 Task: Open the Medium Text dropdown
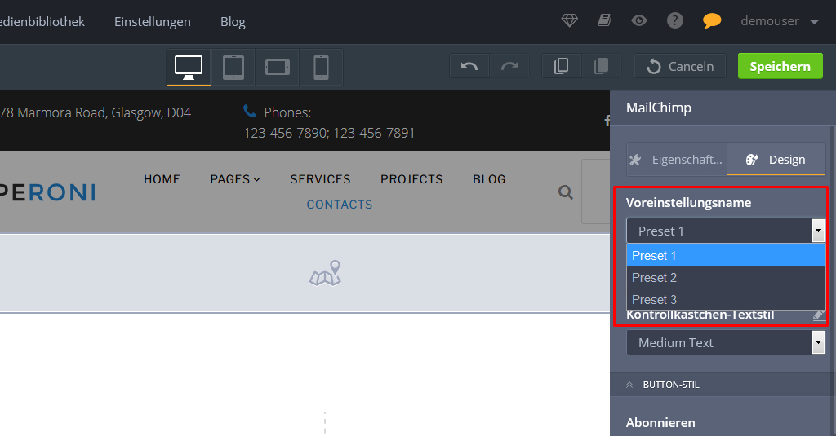pos(725,343)
